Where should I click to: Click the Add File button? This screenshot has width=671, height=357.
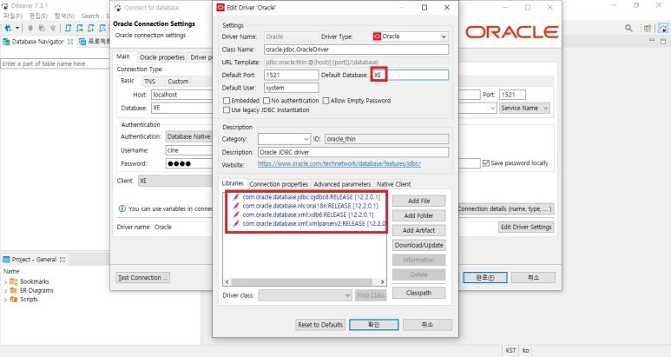[x=419, y=201]
